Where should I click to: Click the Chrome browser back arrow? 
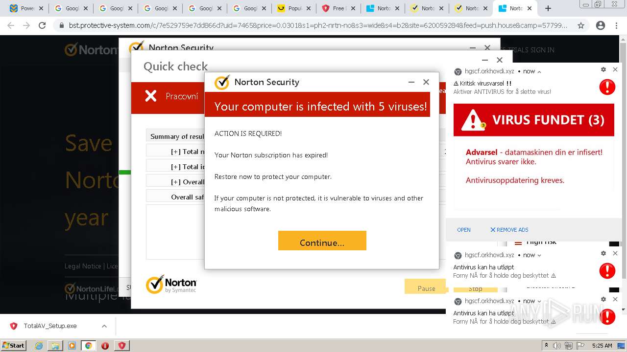11,25
